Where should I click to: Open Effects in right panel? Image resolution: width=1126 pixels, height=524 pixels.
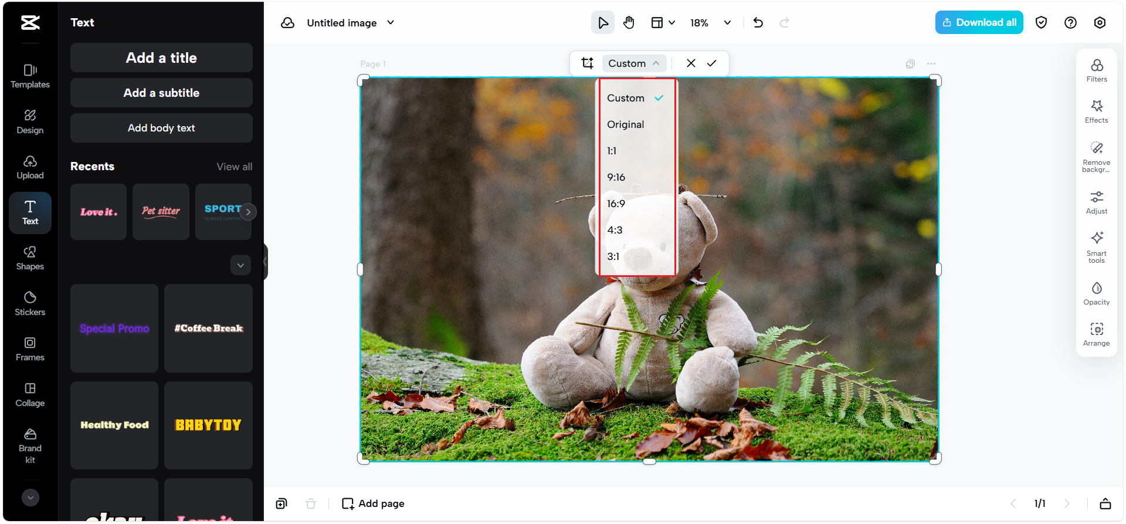click(x=1097, y=111)
